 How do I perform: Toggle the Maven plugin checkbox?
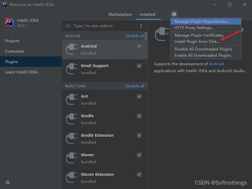tap(139, 155)
